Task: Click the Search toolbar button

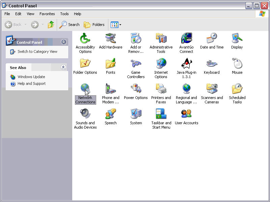Action: pos(69,25)
